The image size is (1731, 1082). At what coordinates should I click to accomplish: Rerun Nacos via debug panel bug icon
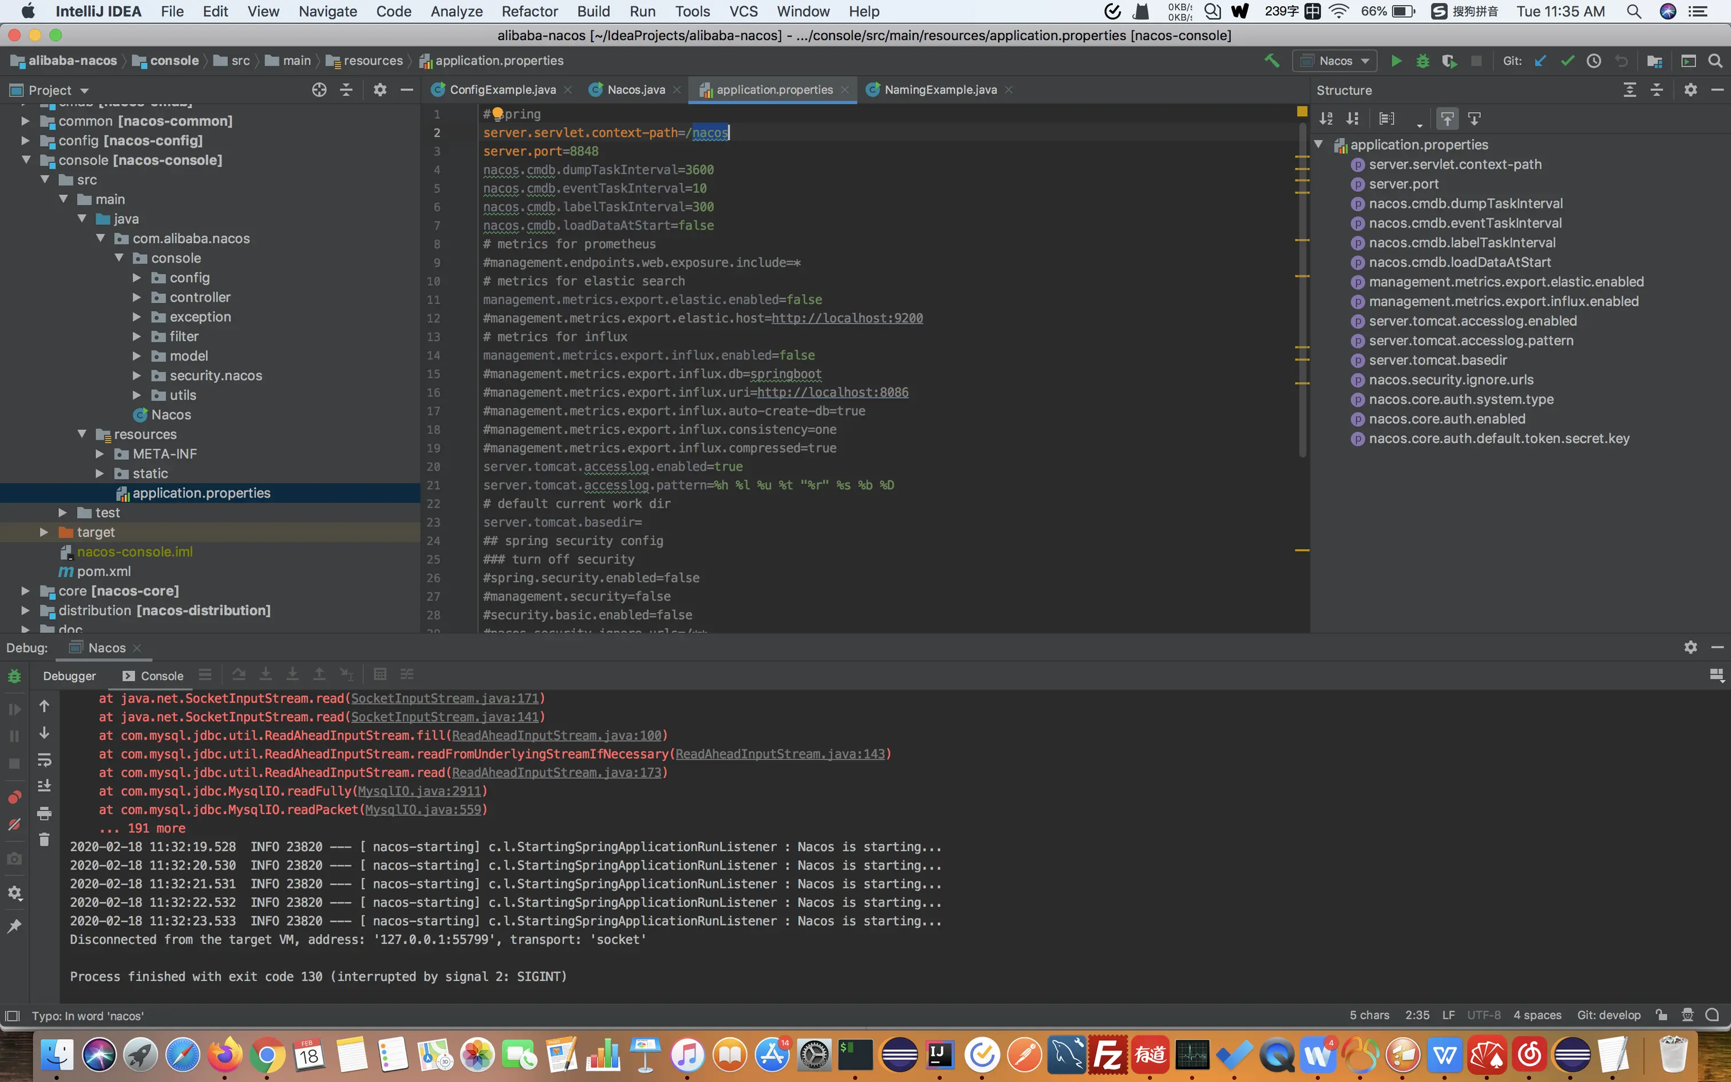pos(14,676)
